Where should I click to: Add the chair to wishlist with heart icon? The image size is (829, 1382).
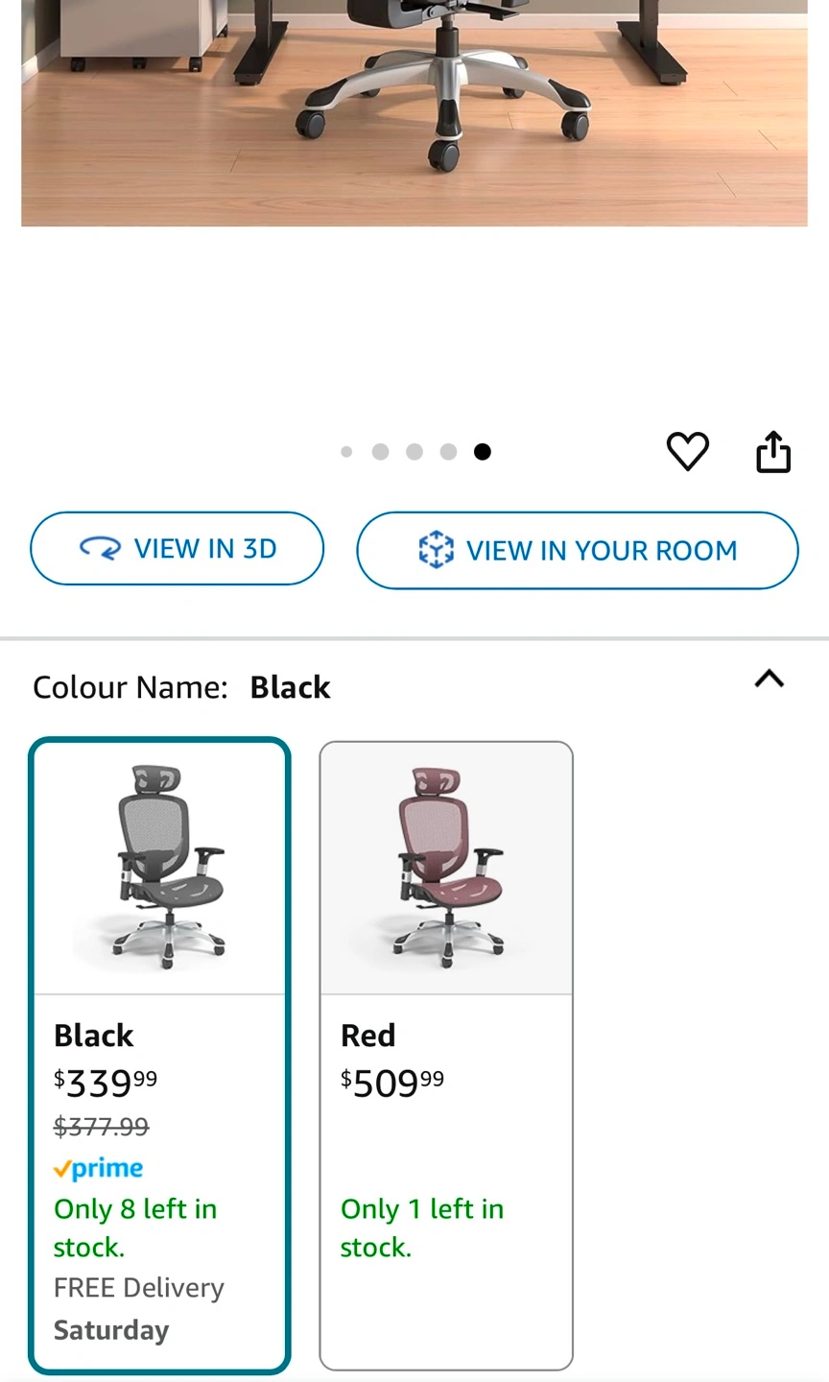point(688,451)
